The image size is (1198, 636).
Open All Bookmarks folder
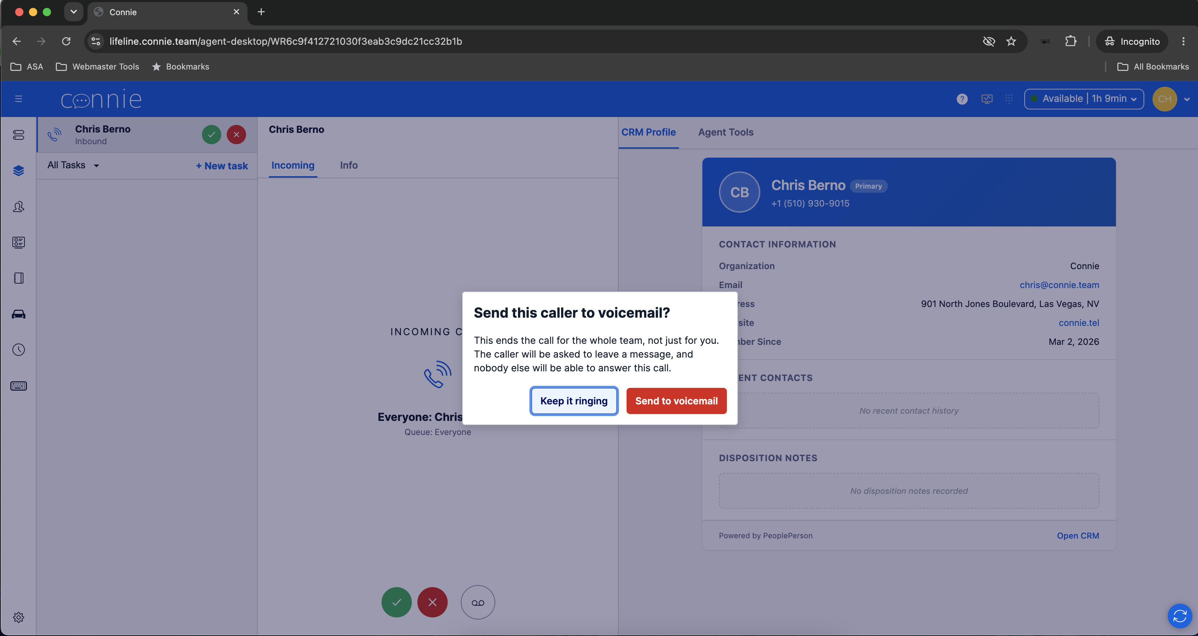coord(1153,66)
